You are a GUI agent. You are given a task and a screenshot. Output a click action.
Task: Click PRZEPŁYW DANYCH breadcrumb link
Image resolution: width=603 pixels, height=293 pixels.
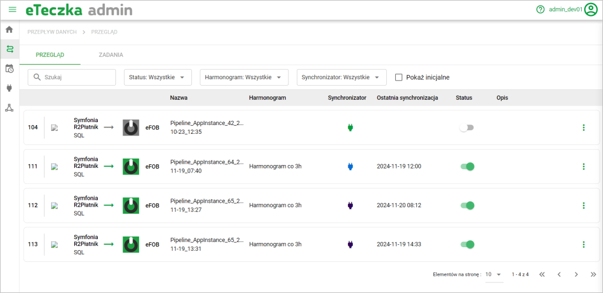pos(52,32)
